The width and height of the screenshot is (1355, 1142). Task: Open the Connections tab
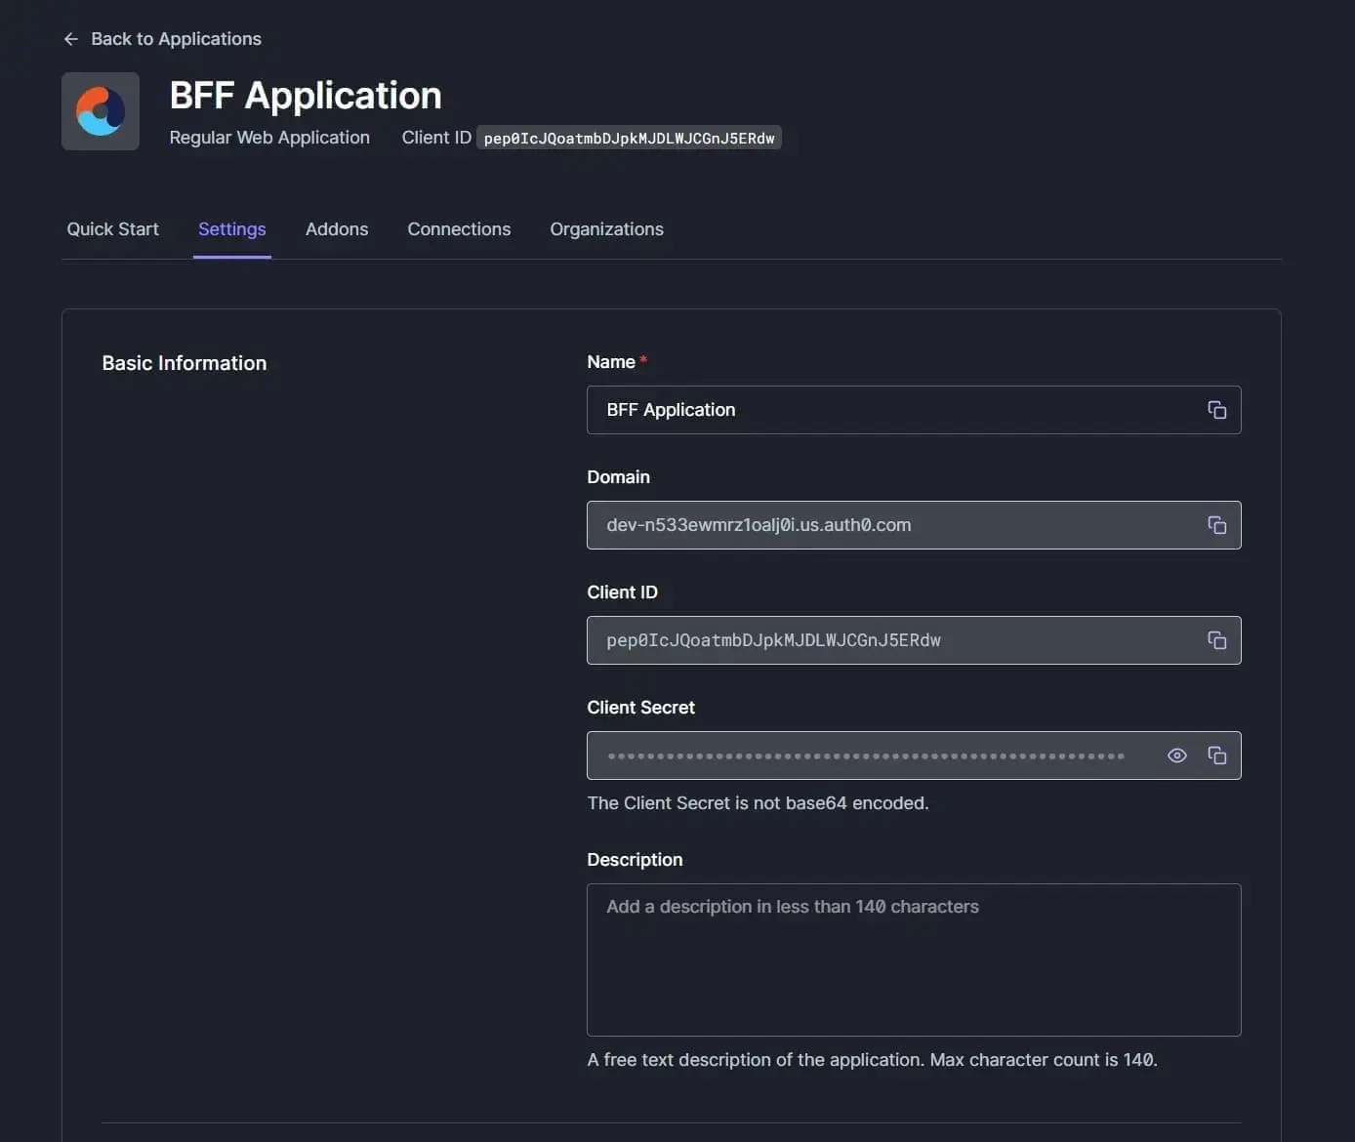click(459, 229)
